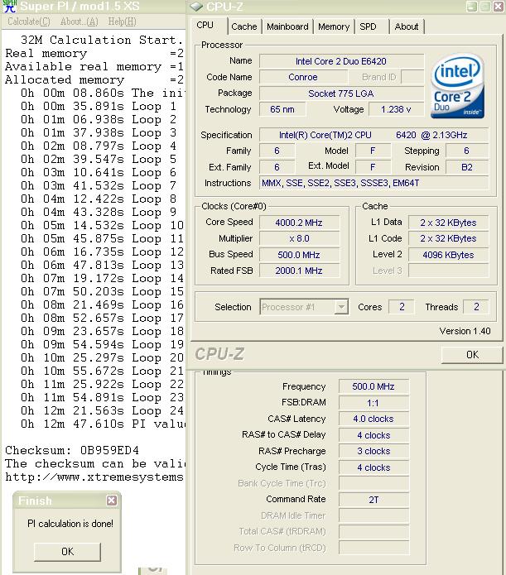Click OK in the Finish dialog

pyautogui.click(x=68, y=552)
